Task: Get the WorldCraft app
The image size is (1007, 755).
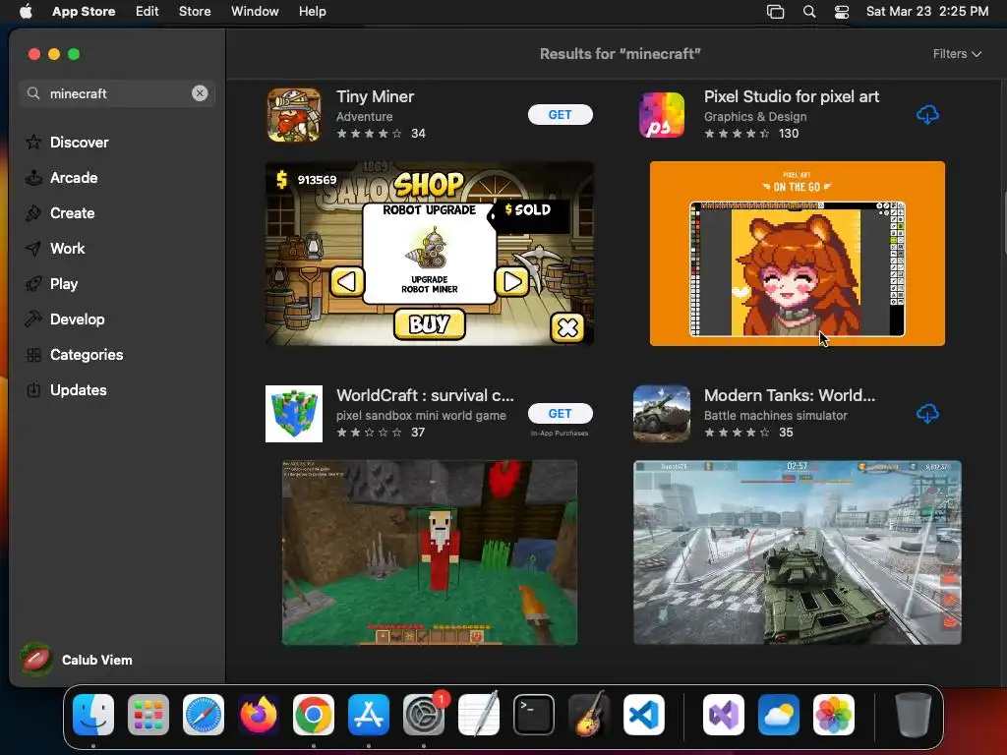Action: [x=560, y=414]
